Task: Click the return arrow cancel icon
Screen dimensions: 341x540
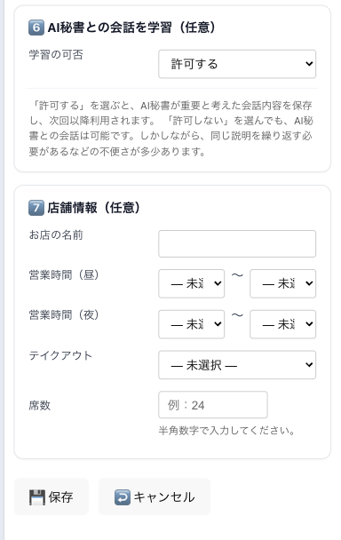Action: [123, 497]
